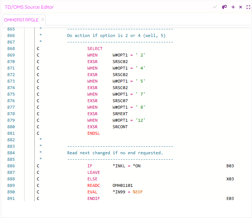Click line number 868 in the gutter
Image resolution: width=252 pixels, height=218 pixels.
pos(11,49)
